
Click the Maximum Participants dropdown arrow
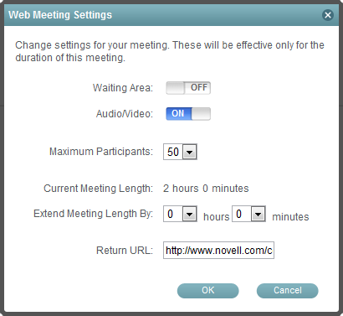[x=190, y=152]
